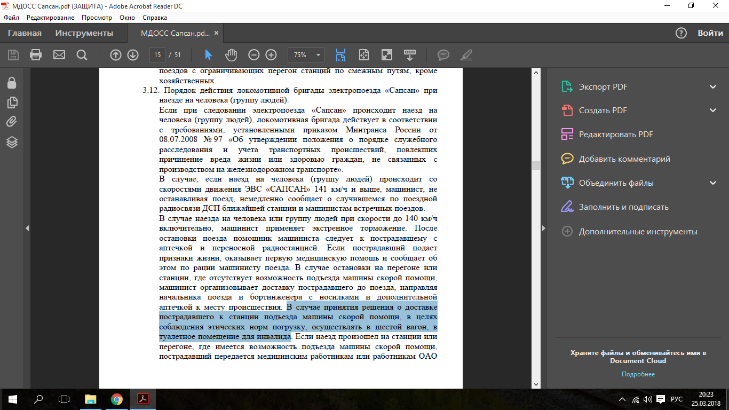
Task: Click the page number field showing 15
Action: (x=157, y=55)
